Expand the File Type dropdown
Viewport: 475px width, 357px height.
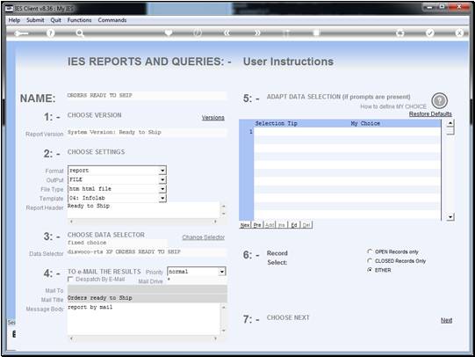(x=162, y=189)
